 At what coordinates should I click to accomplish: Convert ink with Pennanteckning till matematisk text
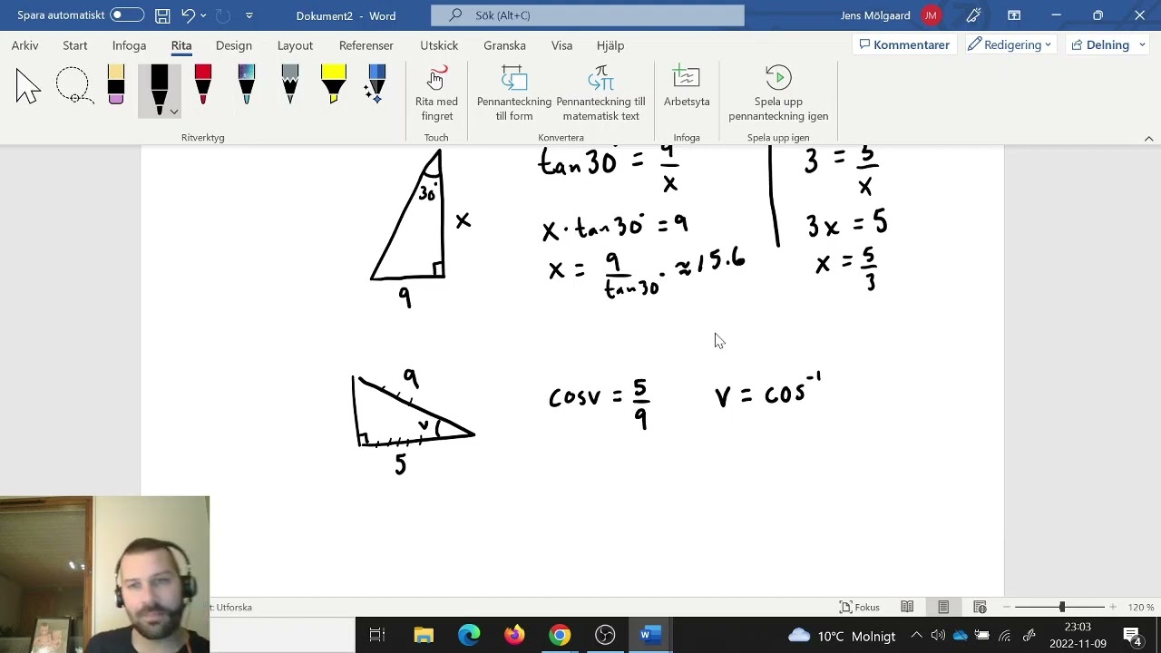[600, 93]
